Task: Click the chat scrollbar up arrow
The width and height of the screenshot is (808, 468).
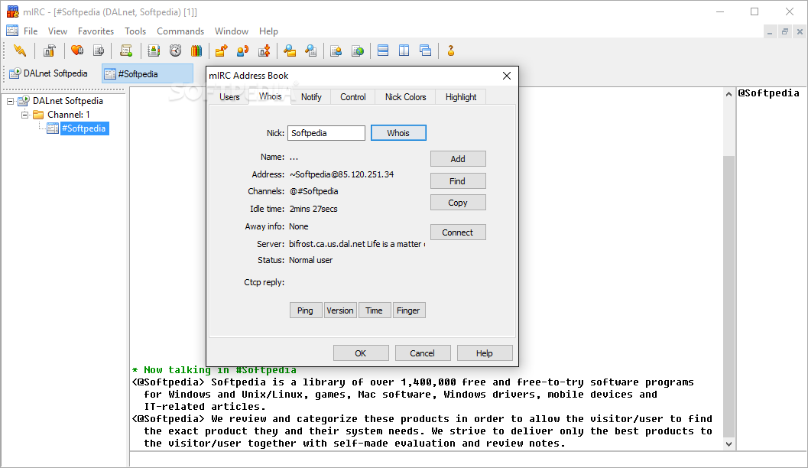Action: pos(728,94)
